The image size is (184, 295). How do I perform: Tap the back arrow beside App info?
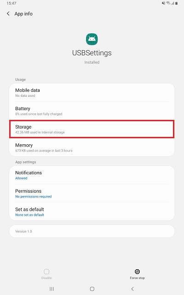point(8,13)
